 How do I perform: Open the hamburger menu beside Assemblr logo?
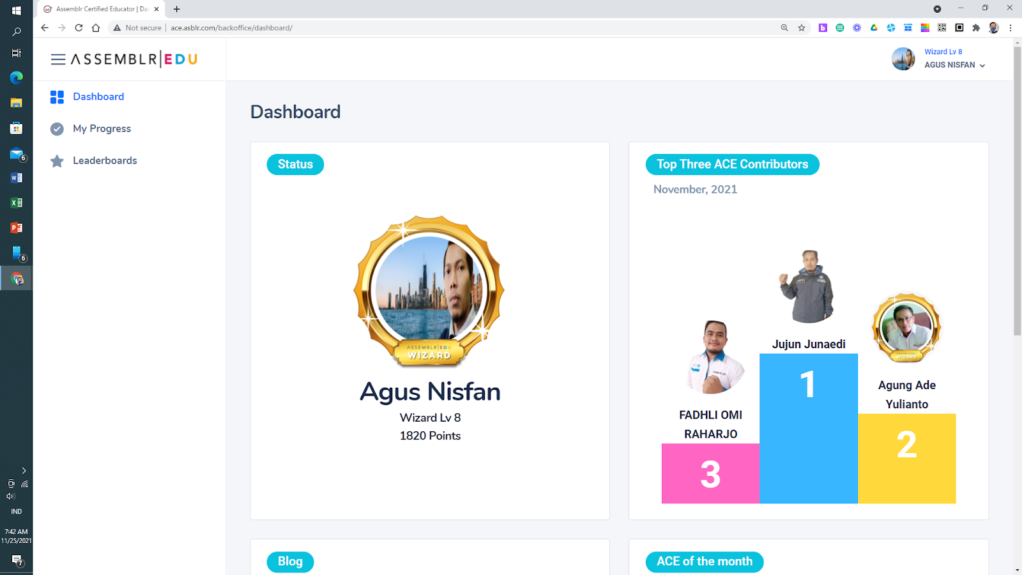(58, 59)
